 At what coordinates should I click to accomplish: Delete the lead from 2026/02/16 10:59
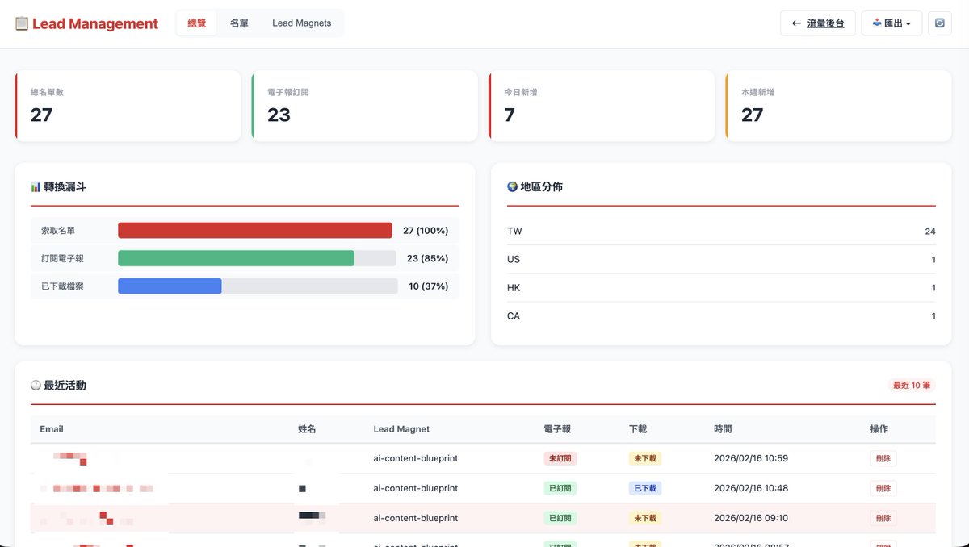883,458
